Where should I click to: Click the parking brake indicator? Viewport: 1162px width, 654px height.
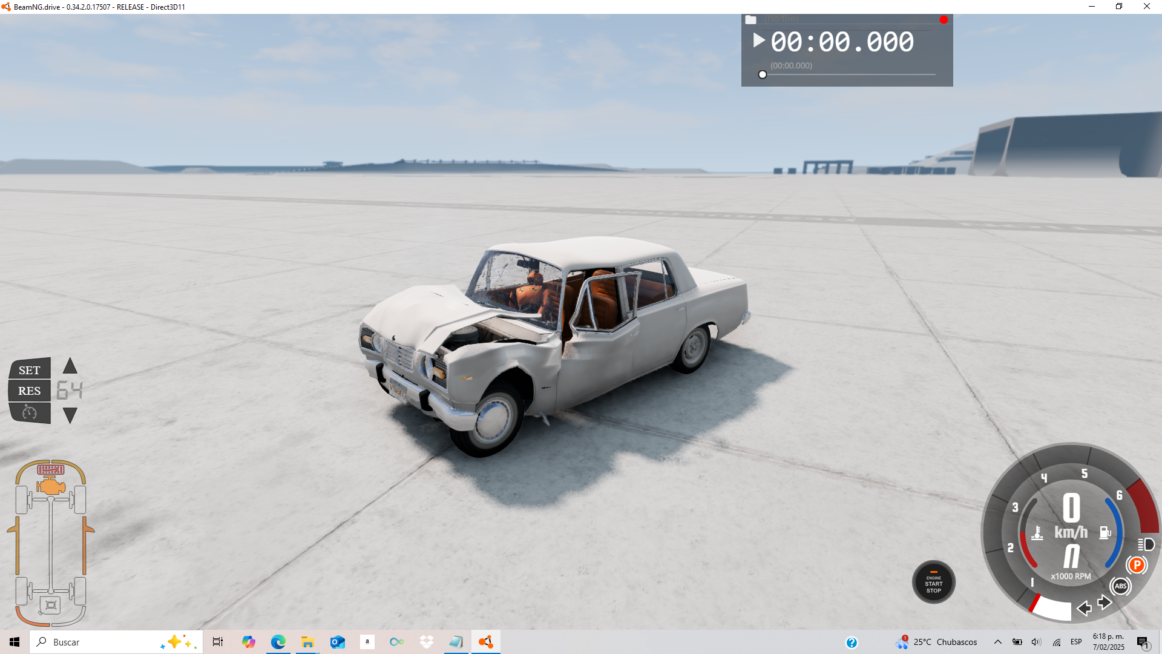(x=1137, y=565)
